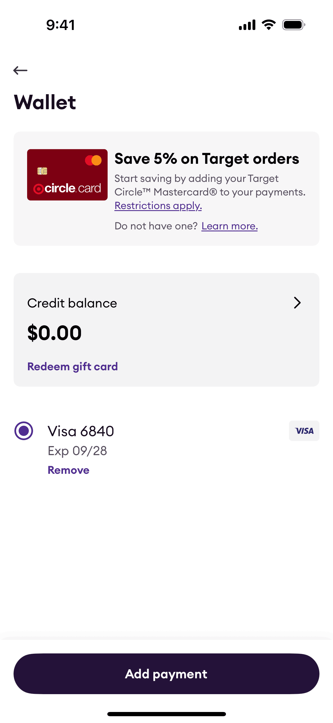Tap the Visa 6840 card label
This screenshot has height=723, width=333.
(81, 431)
